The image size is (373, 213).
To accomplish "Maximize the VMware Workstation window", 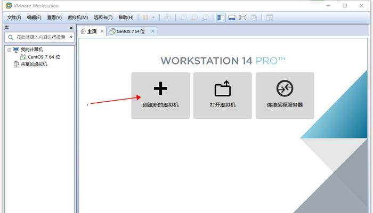I will (345, 5).
